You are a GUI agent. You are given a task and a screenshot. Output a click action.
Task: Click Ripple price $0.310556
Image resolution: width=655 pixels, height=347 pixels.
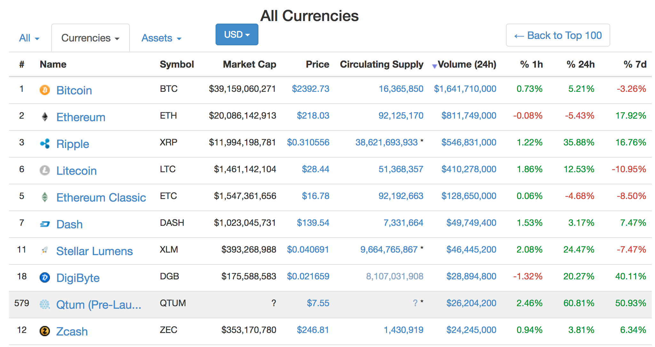tap(308, 142)
